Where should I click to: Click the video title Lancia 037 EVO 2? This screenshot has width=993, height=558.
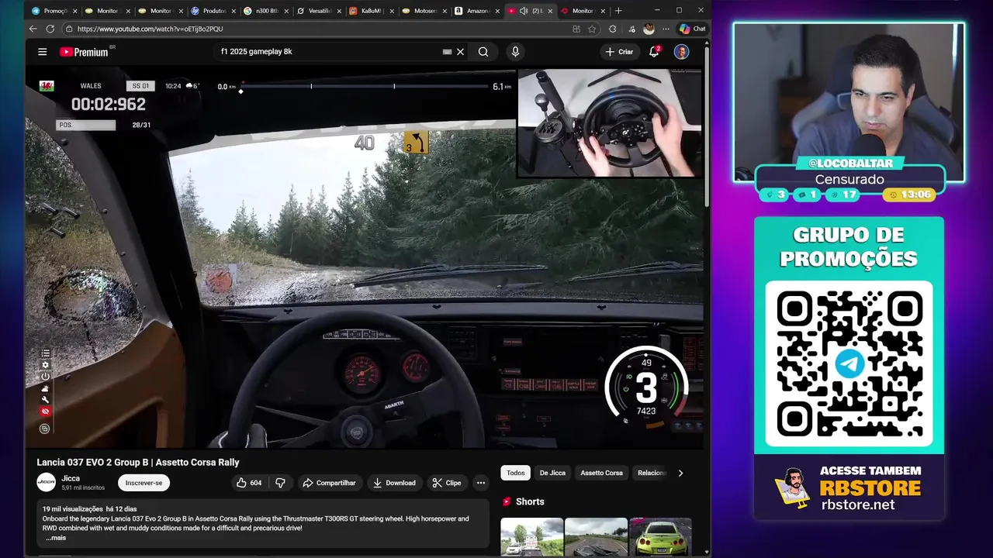tap(138, 462)
